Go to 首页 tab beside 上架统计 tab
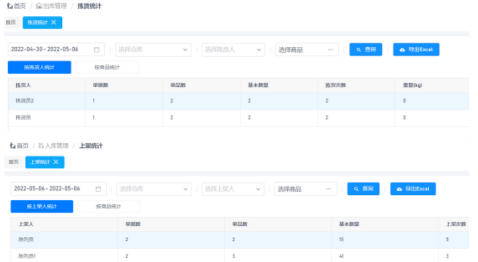This screenshot has height=262, width=478. [x=13, y=162]
